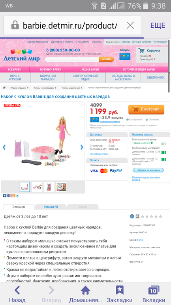Expand the Игры и игрушки breadcrumb dropdown
This screenshot has width=171, height=305.
coord(19,88)
